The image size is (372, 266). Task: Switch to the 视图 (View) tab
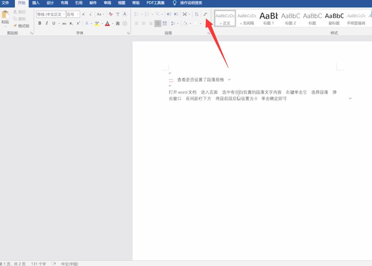pos(122,3)
